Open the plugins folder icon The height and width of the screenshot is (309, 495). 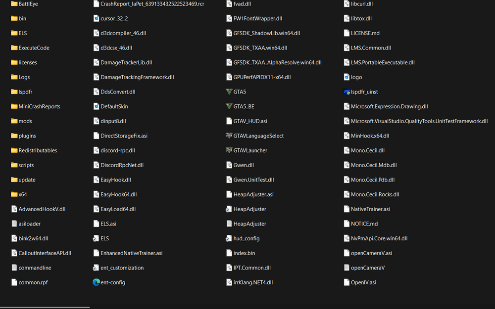[x=14, y=136]
